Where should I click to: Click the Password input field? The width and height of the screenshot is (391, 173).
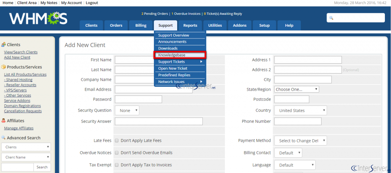point(138,99)
